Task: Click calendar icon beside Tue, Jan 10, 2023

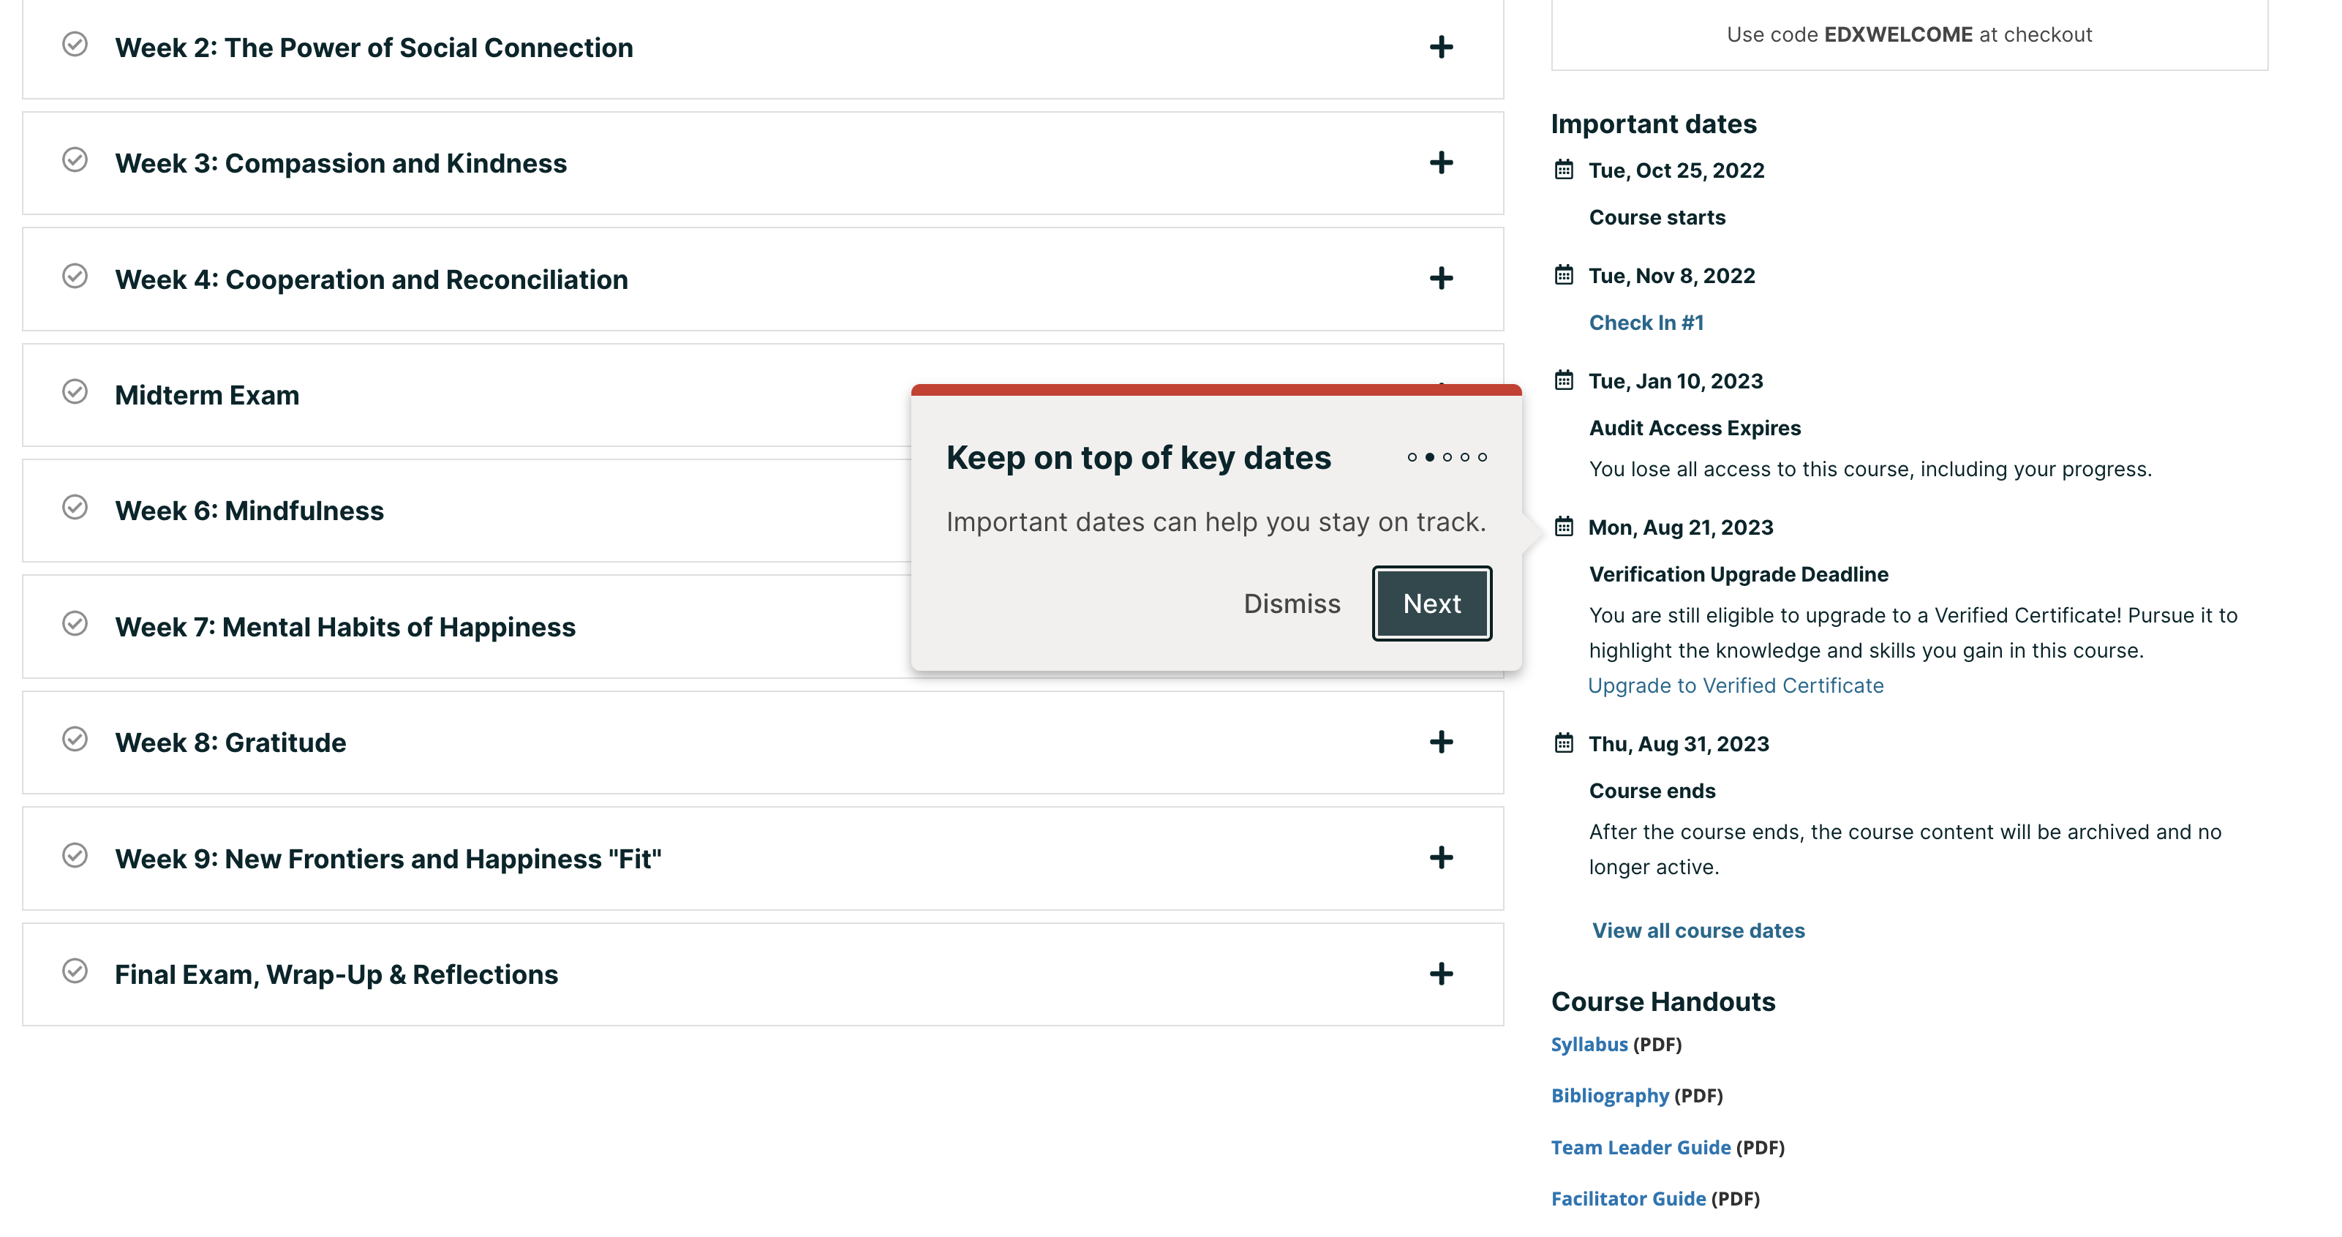Action: pyautogui.click(x=1563, y=380)
